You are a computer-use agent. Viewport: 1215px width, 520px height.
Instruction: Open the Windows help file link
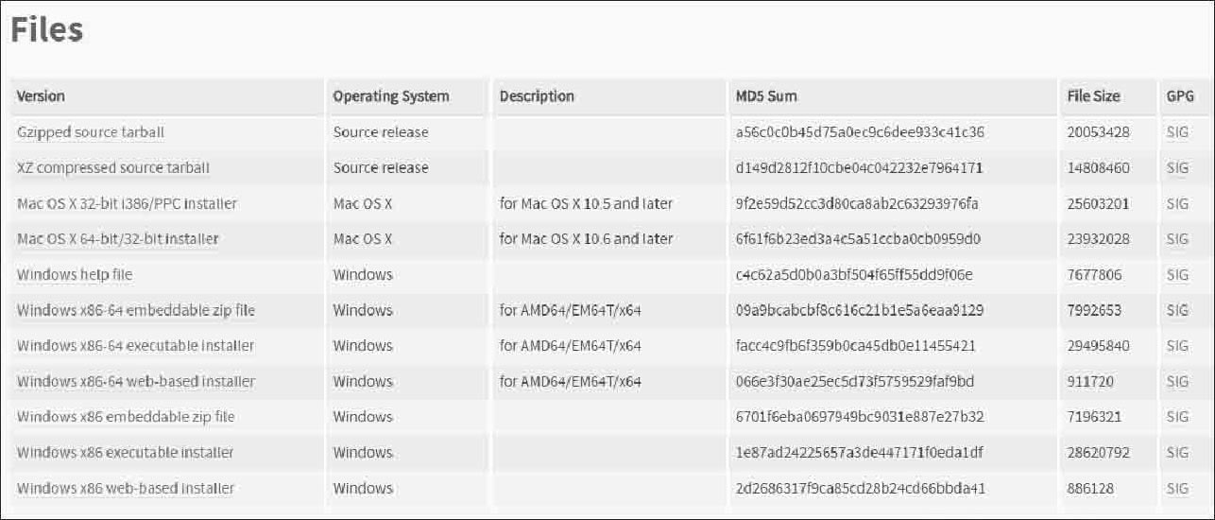[75, 275]
